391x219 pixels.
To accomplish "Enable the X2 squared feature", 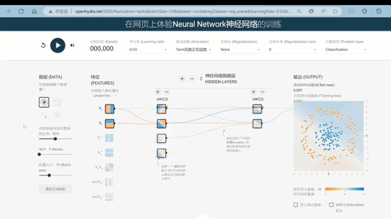I will (109, 153).
